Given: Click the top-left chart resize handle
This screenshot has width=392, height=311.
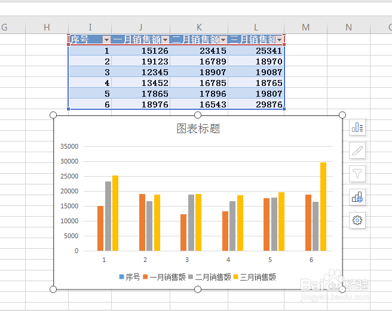Looking at the screenshot, I should (53, 115).
